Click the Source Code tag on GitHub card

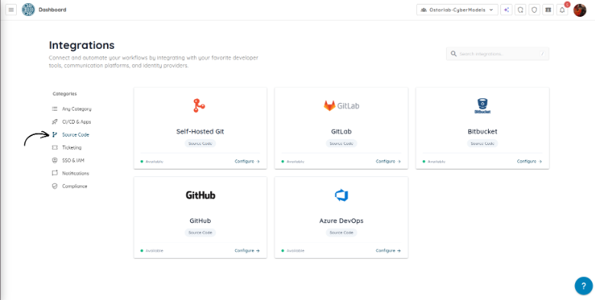[x=200, y=233]
